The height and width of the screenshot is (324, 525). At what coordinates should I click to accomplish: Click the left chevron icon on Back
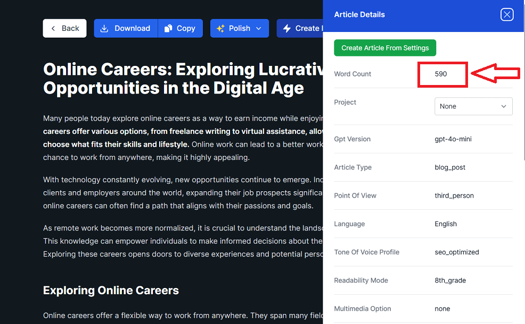[x=53, y=29]
